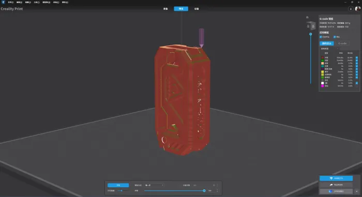Open the playback mode dropdown in bottom panel
This screenshot has height=197, width=362.
click(154, 185)
